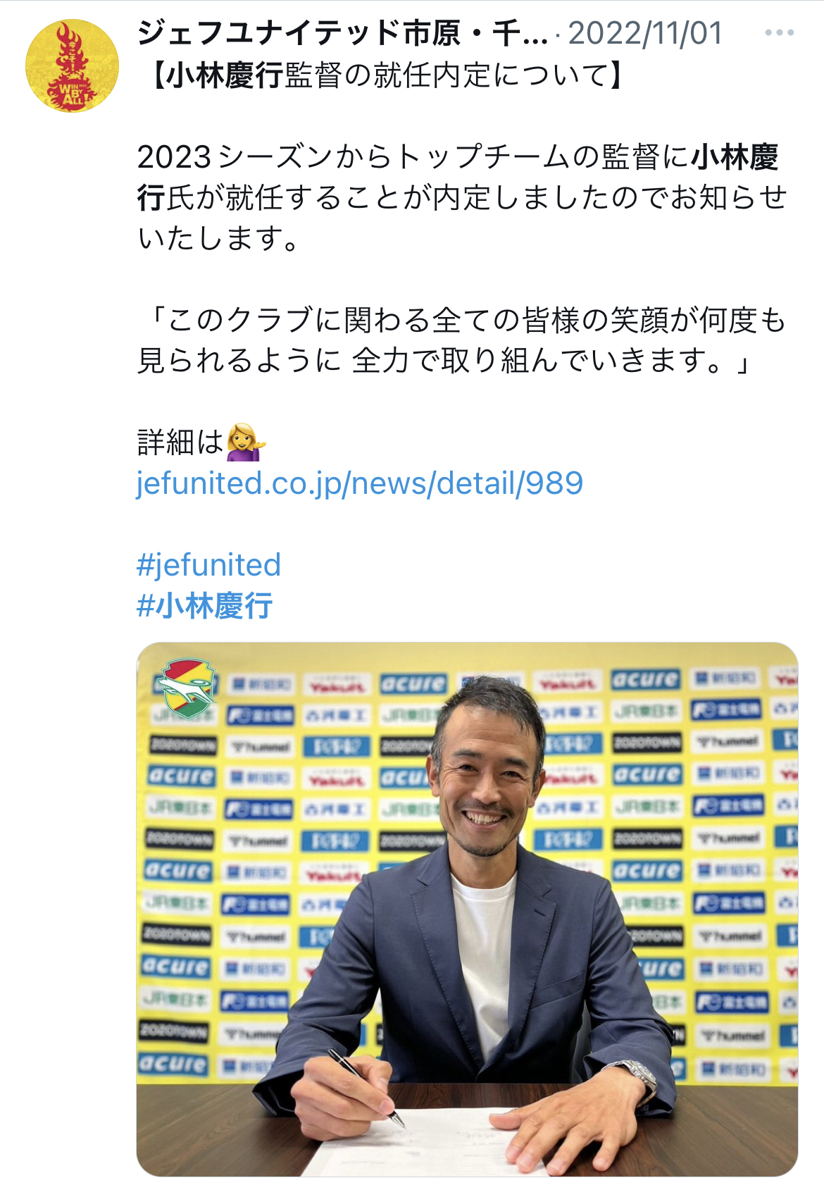Open the JEF United profile avatar

tap(72, 66)
